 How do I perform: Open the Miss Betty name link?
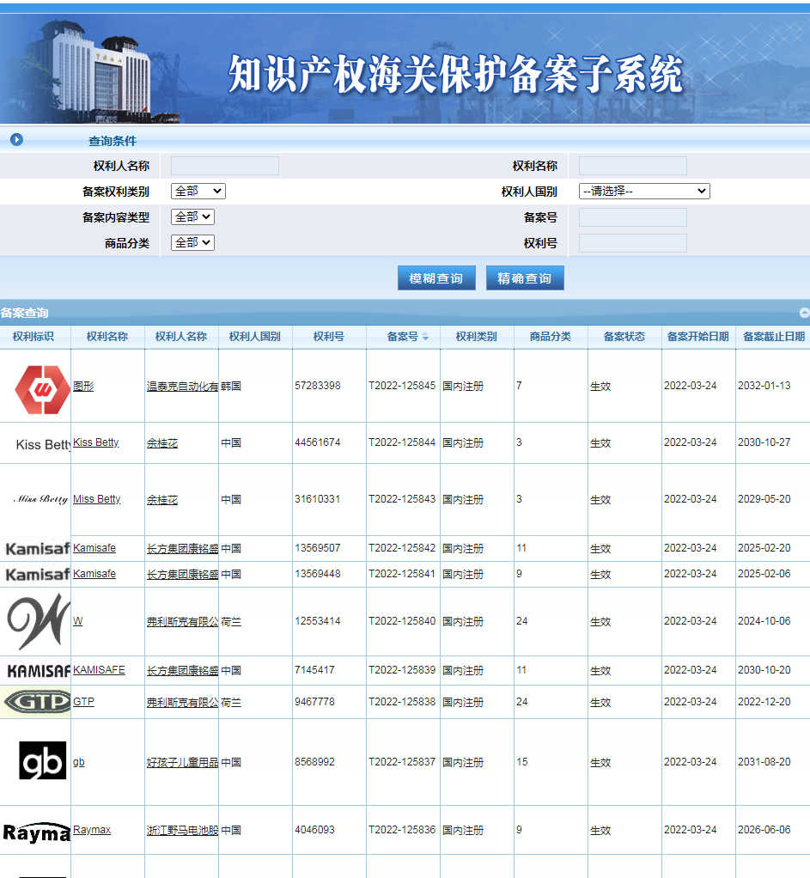point(97,499)
